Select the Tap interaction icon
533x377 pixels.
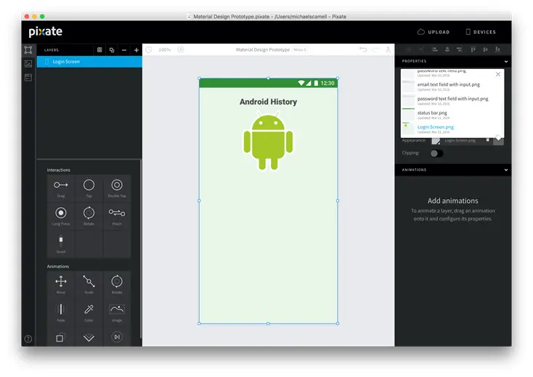click(x=89, y=185)
